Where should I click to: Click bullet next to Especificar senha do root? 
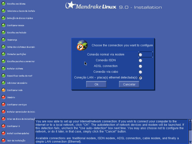click(3, 76)
